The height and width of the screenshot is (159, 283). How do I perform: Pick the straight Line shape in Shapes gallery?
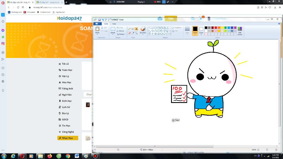[150, 28]
